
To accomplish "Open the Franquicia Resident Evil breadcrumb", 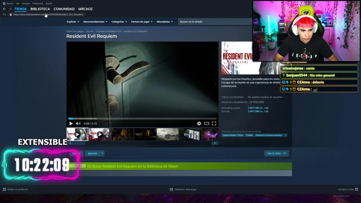I will (109, 31).
